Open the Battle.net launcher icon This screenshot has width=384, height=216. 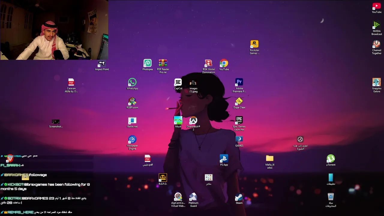[x=132, y=122]
